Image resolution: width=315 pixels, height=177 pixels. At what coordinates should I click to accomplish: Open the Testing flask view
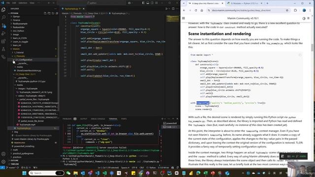[3, 49]
